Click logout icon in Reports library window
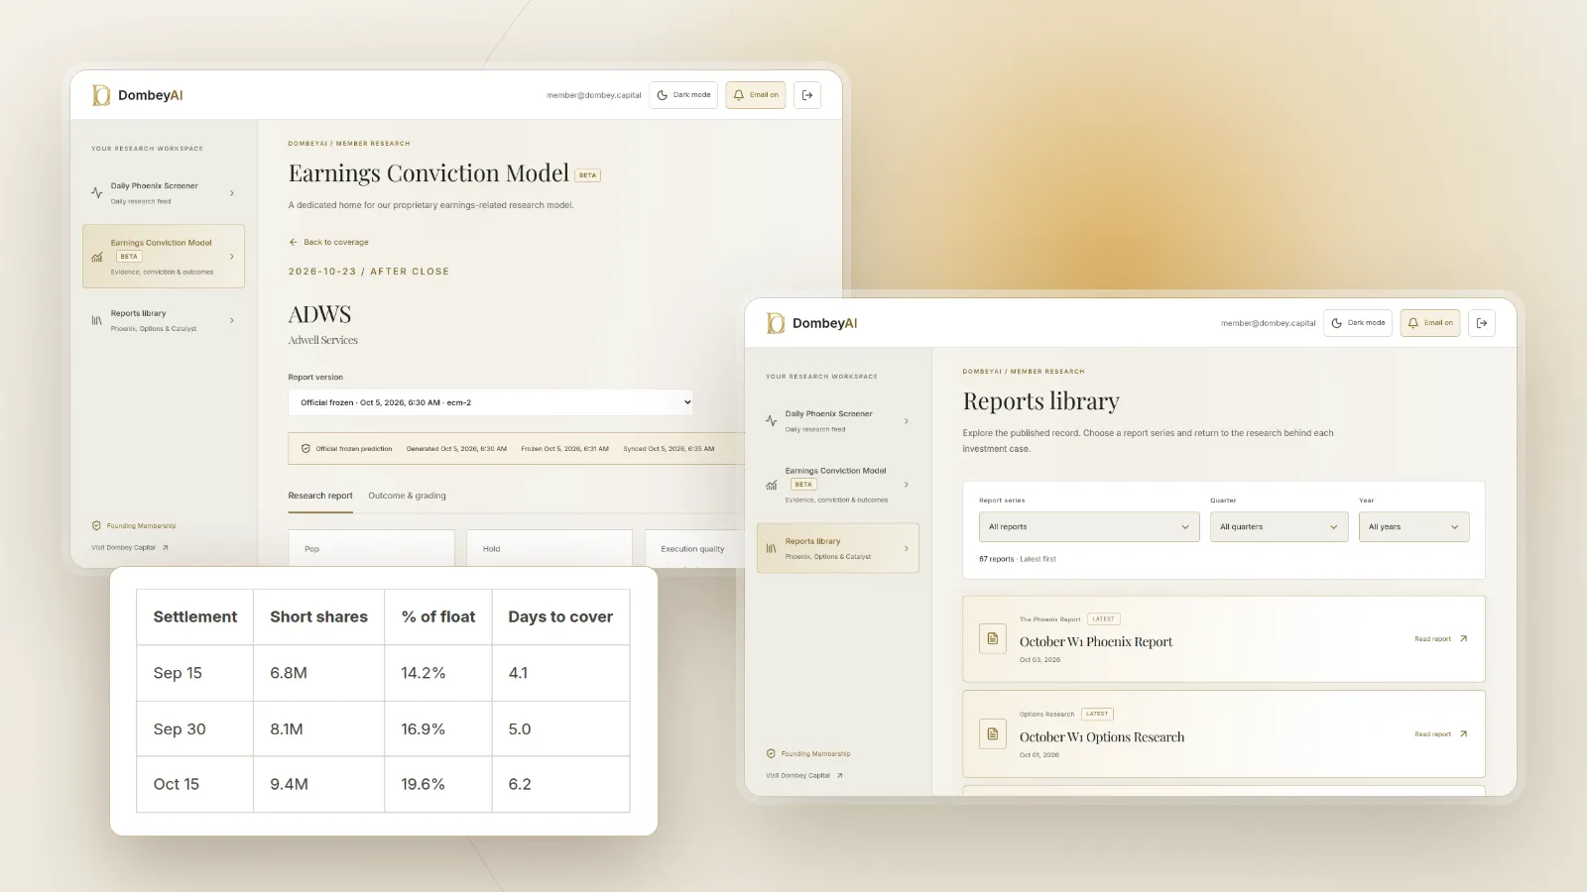This screenshot has height=892, width=1587. coord(1482,323)
